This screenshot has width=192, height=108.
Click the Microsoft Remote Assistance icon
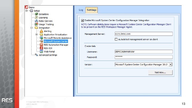[41, 38]
